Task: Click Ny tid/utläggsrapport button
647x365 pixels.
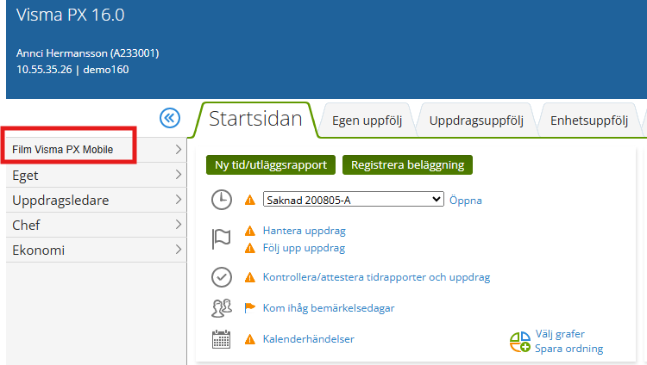Action: pos(270,164)
